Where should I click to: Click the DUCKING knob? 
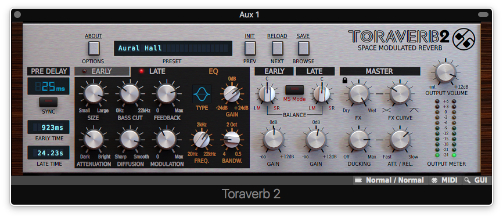[x=358, y=140]
